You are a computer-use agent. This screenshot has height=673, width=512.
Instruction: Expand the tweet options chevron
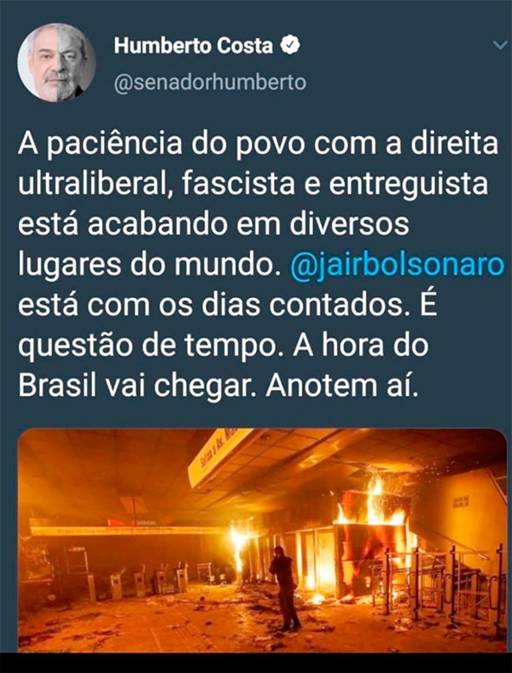pyautogui.click(x=500, y=45)
